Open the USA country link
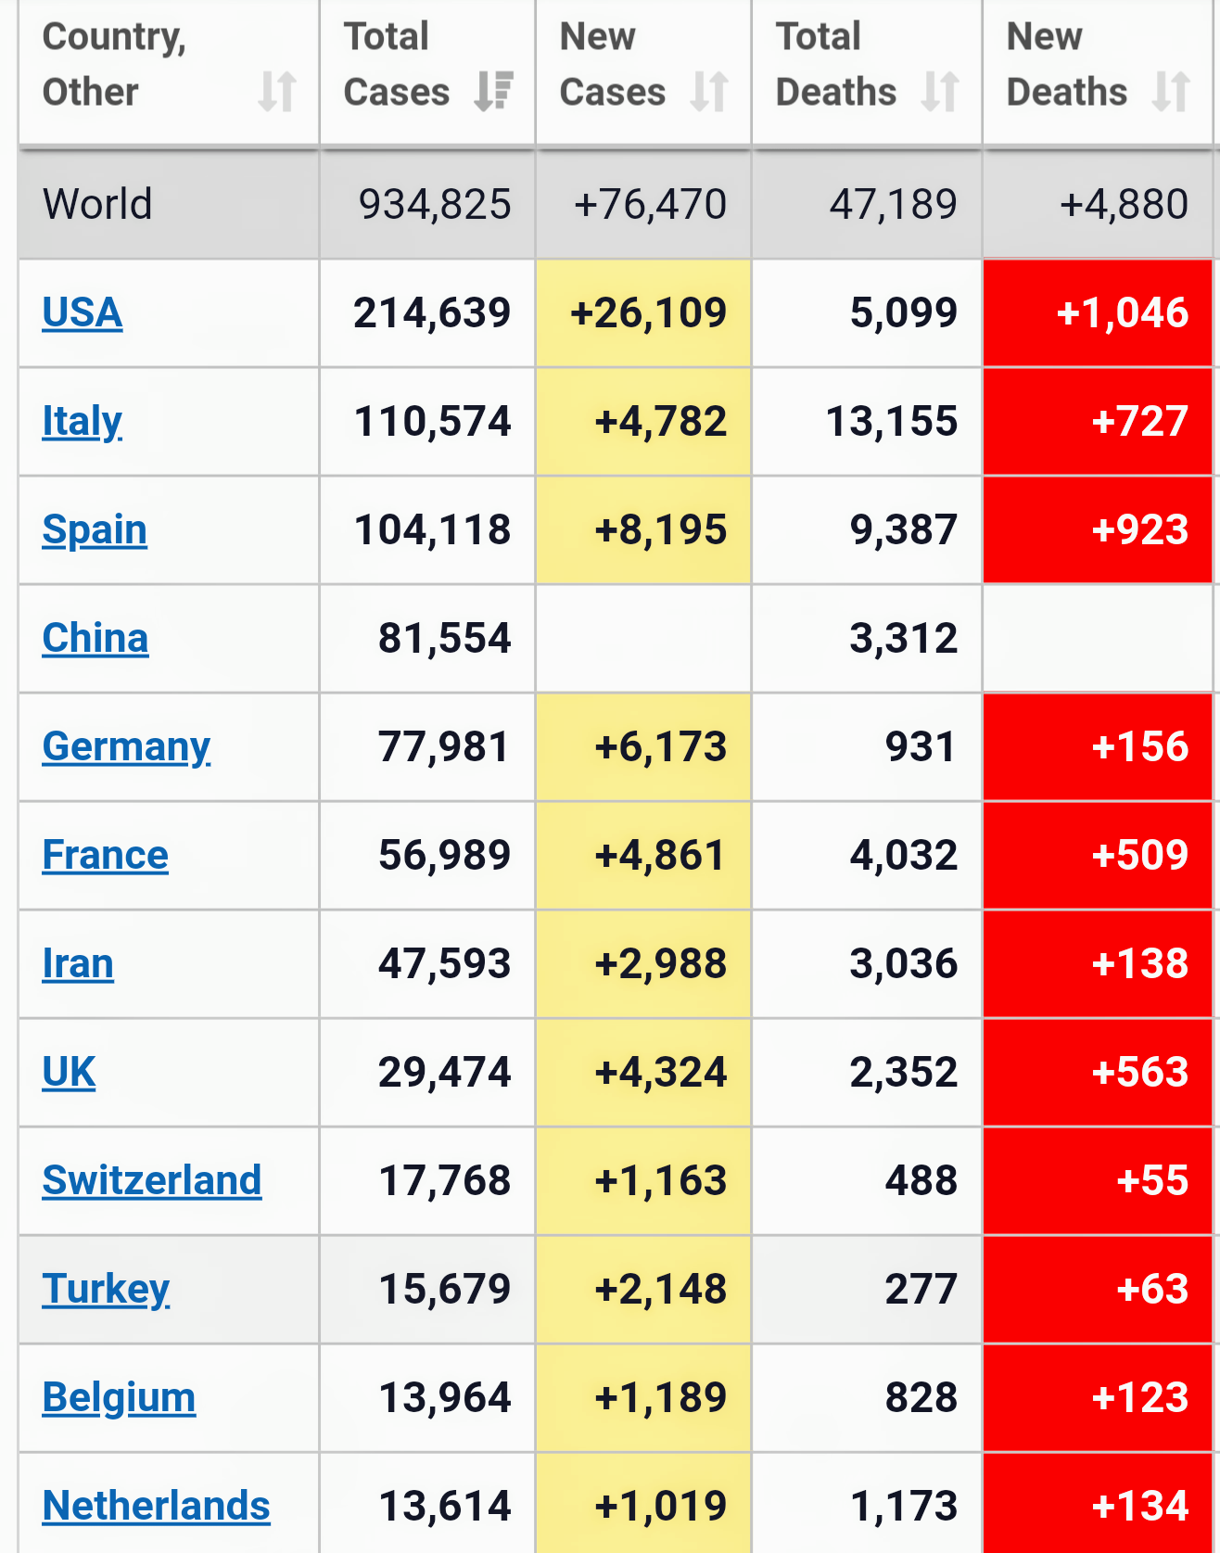The image size is (1220, 1553). [83, 312]
